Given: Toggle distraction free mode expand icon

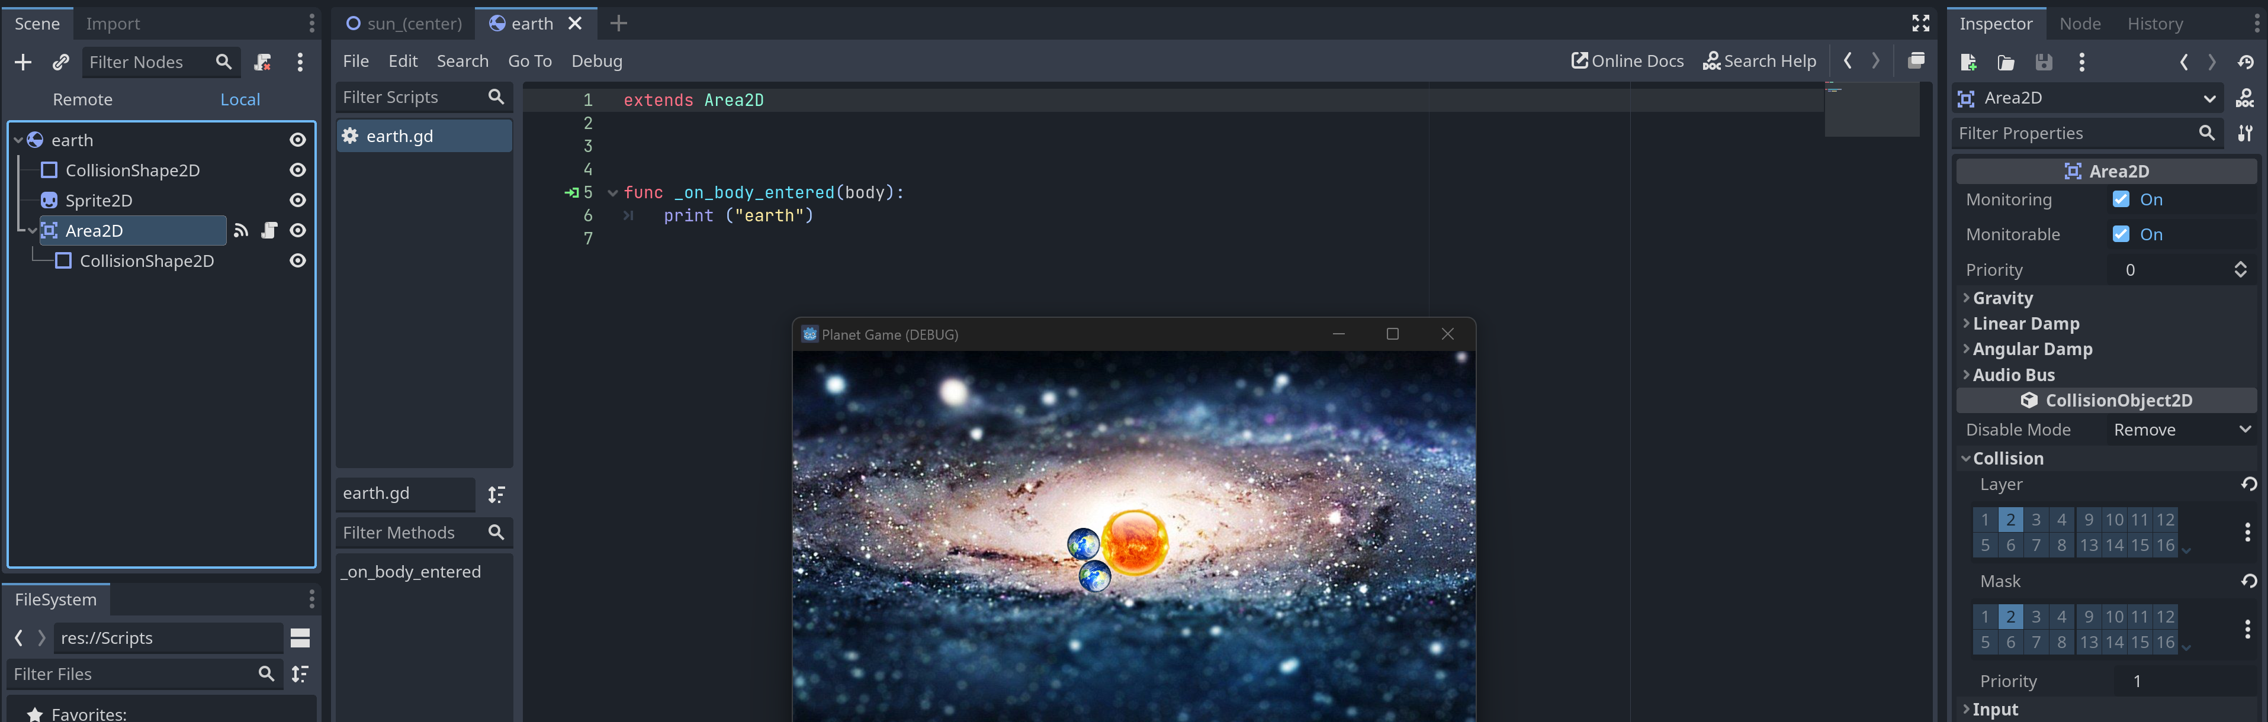Looking at the screenshot, I should [1921, 23].
